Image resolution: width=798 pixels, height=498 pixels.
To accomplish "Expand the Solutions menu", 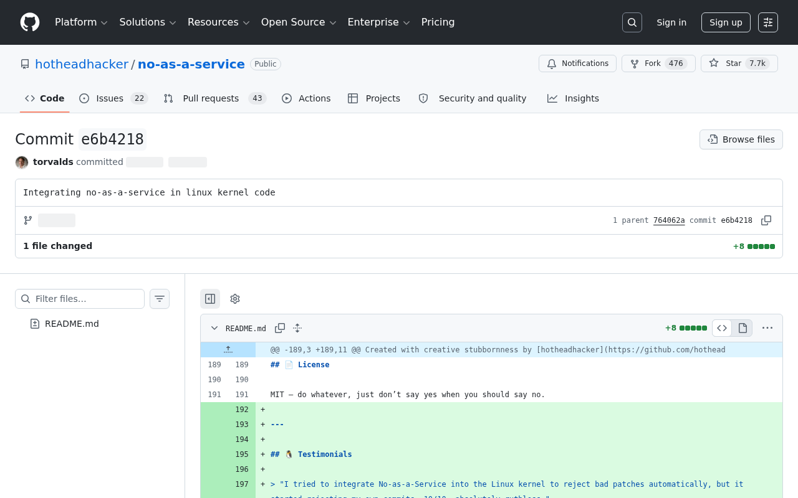I will [x=148, y=22].
